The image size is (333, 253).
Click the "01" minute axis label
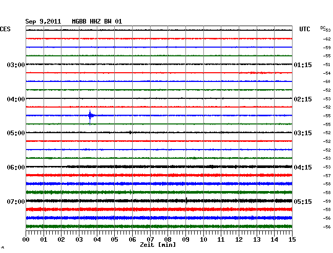pos(44,240)
